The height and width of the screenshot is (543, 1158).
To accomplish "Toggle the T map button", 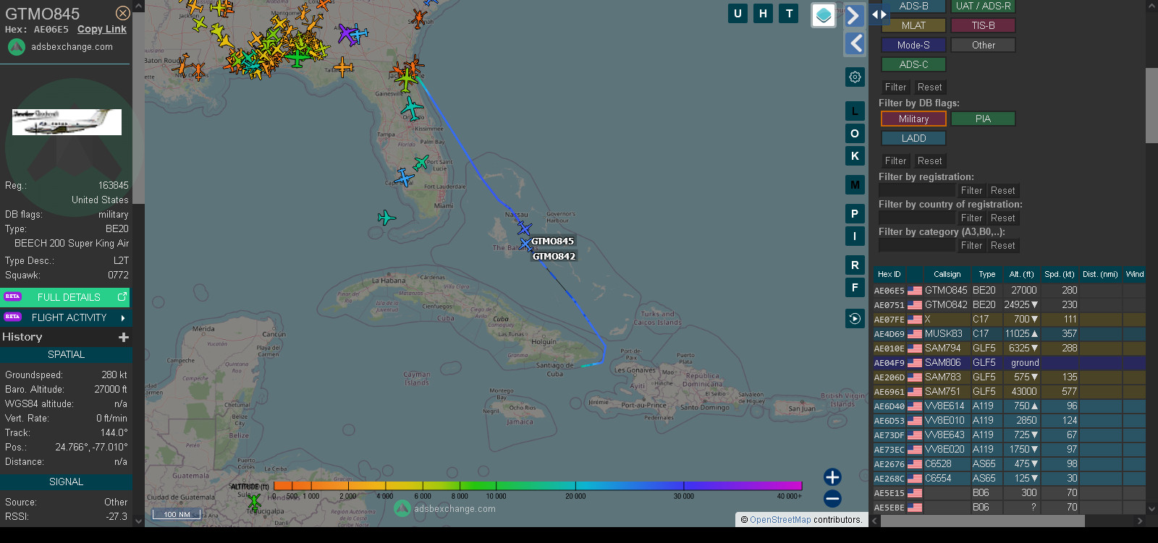I will (x=789, y=13).
